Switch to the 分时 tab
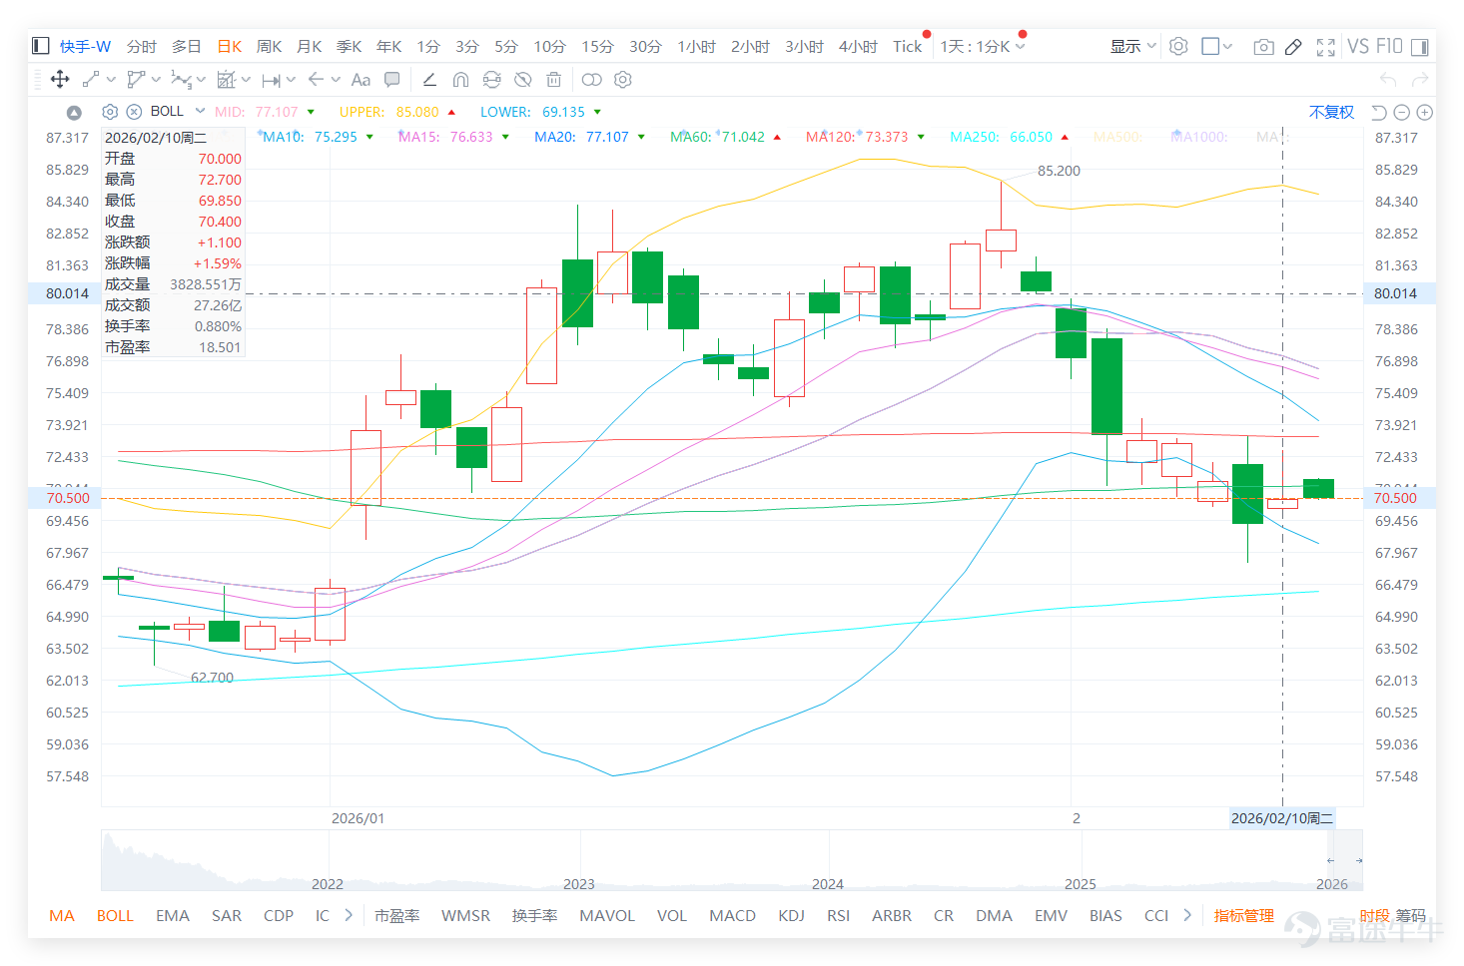This screenshot has height=966, width=1464. [x=142, y=47]
